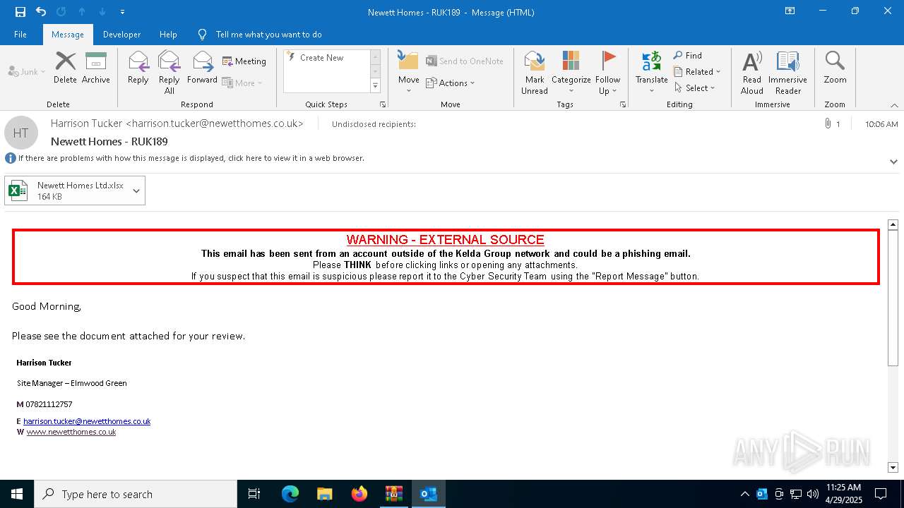Open the Customize Quick Access Toolbar menu
Screen dimensions: 904x508
(123, 12)
